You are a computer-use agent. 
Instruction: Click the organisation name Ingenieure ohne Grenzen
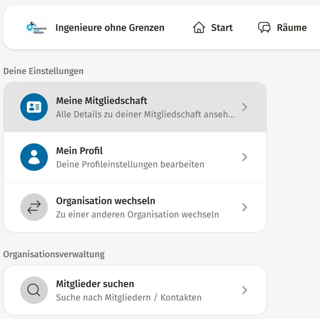point(110,27)
